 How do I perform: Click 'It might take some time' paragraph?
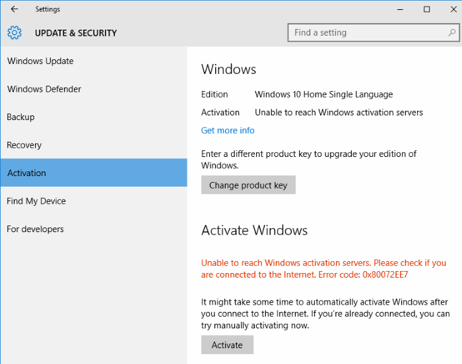click(325, 314)
